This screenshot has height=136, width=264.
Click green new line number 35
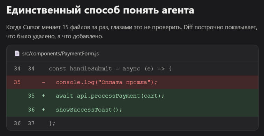pyautogui.click(x=31, y=96)
